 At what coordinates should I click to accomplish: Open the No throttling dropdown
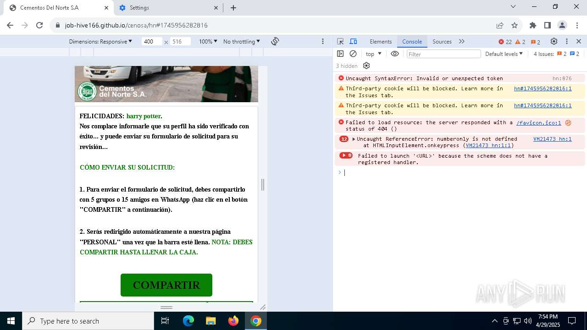(242, 41)
